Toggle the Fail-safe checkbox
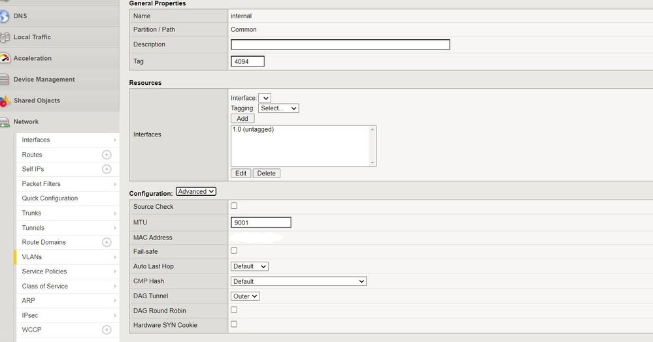The image size is (653, 342). click(x=234, y=251)
